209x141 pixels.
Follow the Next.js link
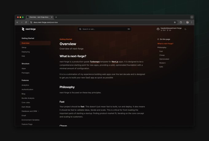tap(115, 62)
